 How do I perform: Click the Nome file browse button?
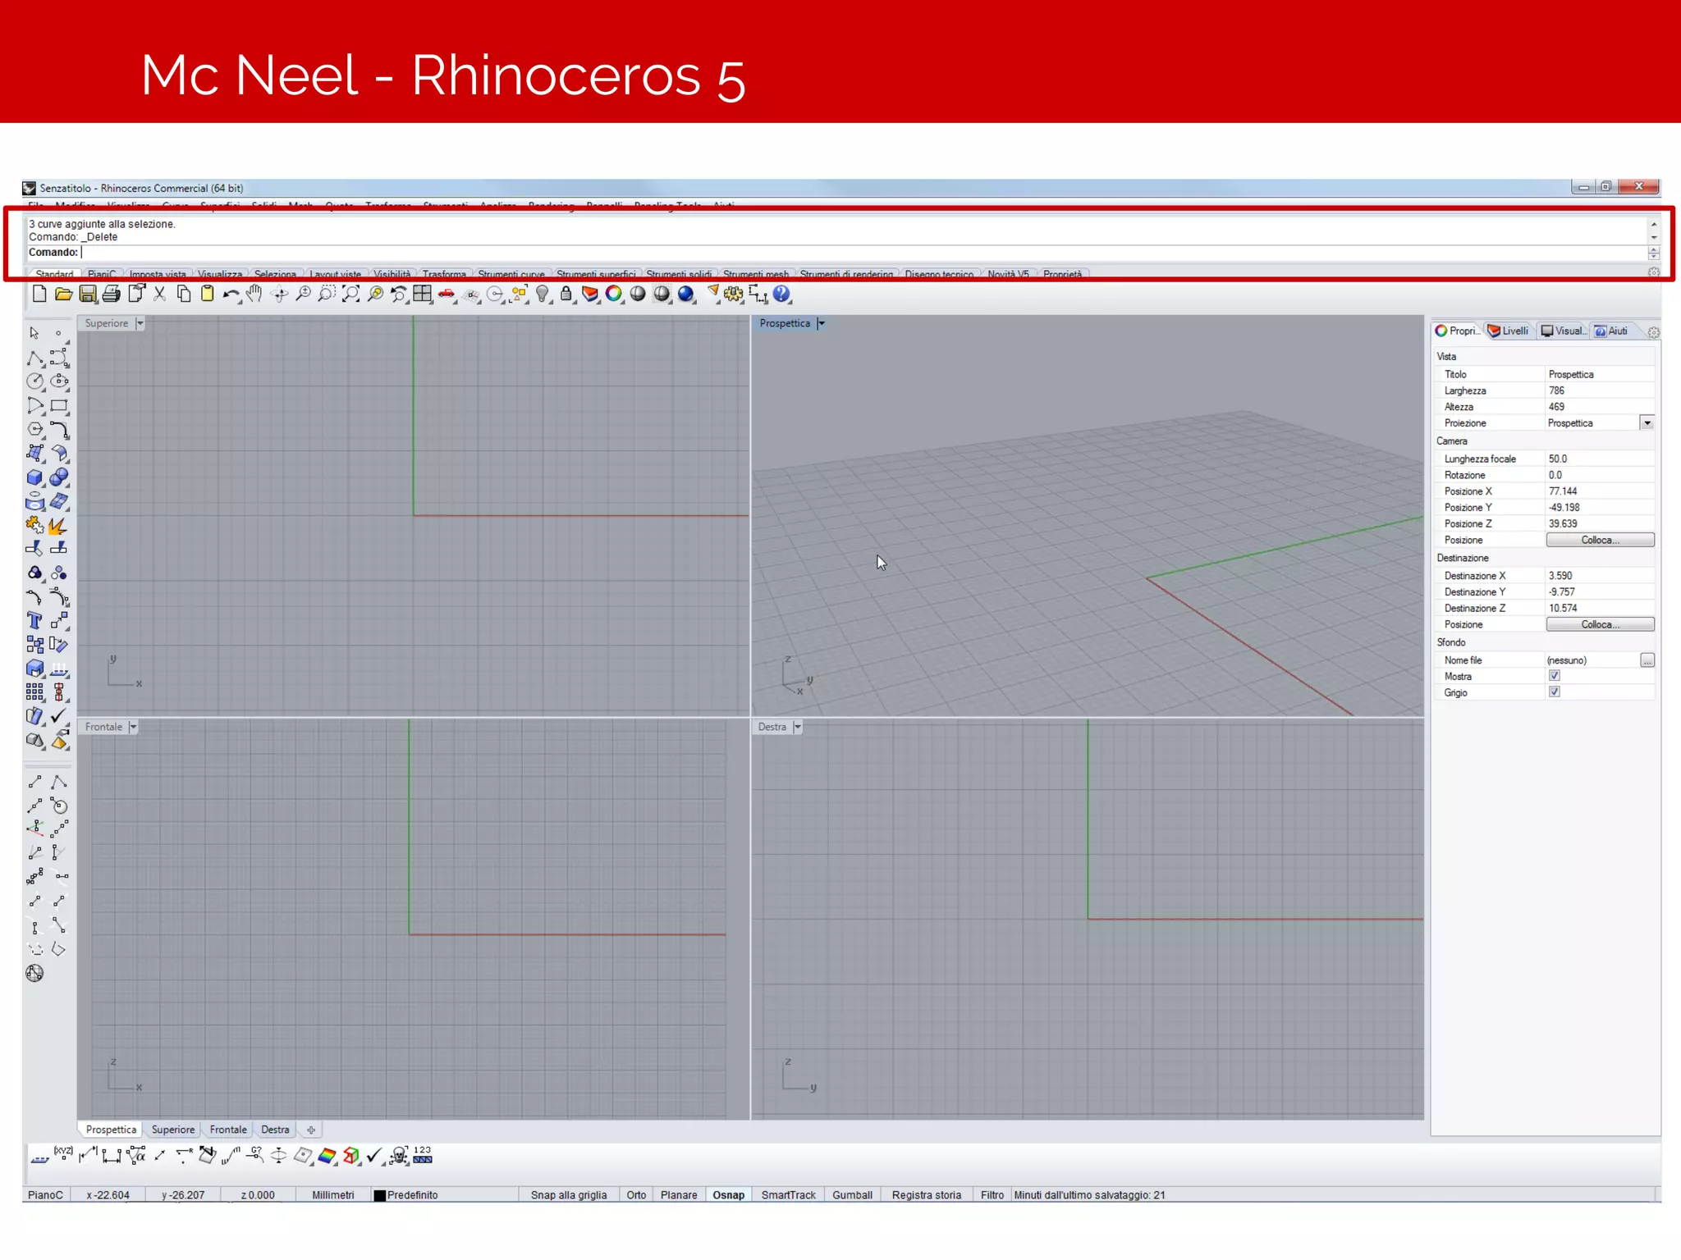coord(1647,660)
